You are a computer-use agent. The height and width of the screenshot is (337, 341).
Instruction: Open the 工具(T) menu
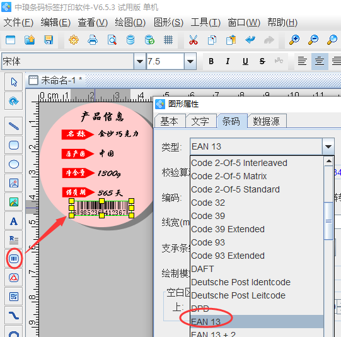205,23
